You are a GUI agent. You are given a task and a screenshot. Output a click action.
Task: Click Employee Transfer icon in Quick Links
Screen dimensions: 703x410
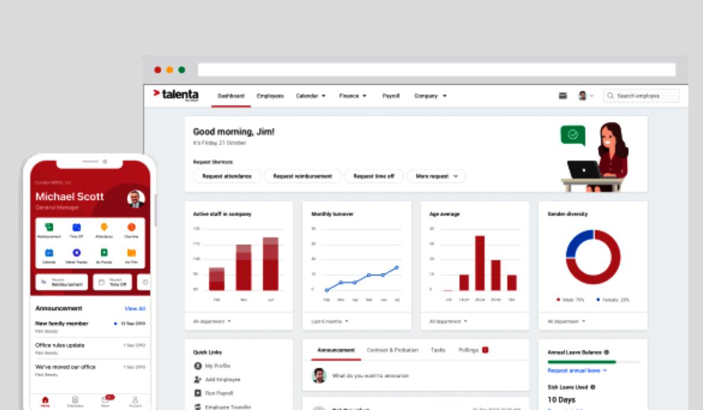[x=197, y=406]
